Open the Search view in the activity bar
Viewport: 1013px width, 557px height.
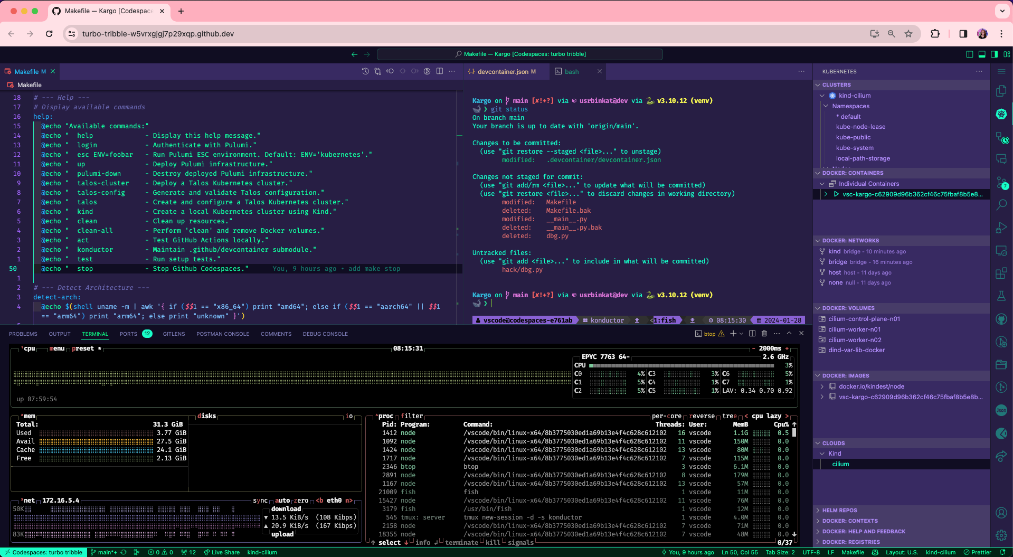pos(1001,205)
